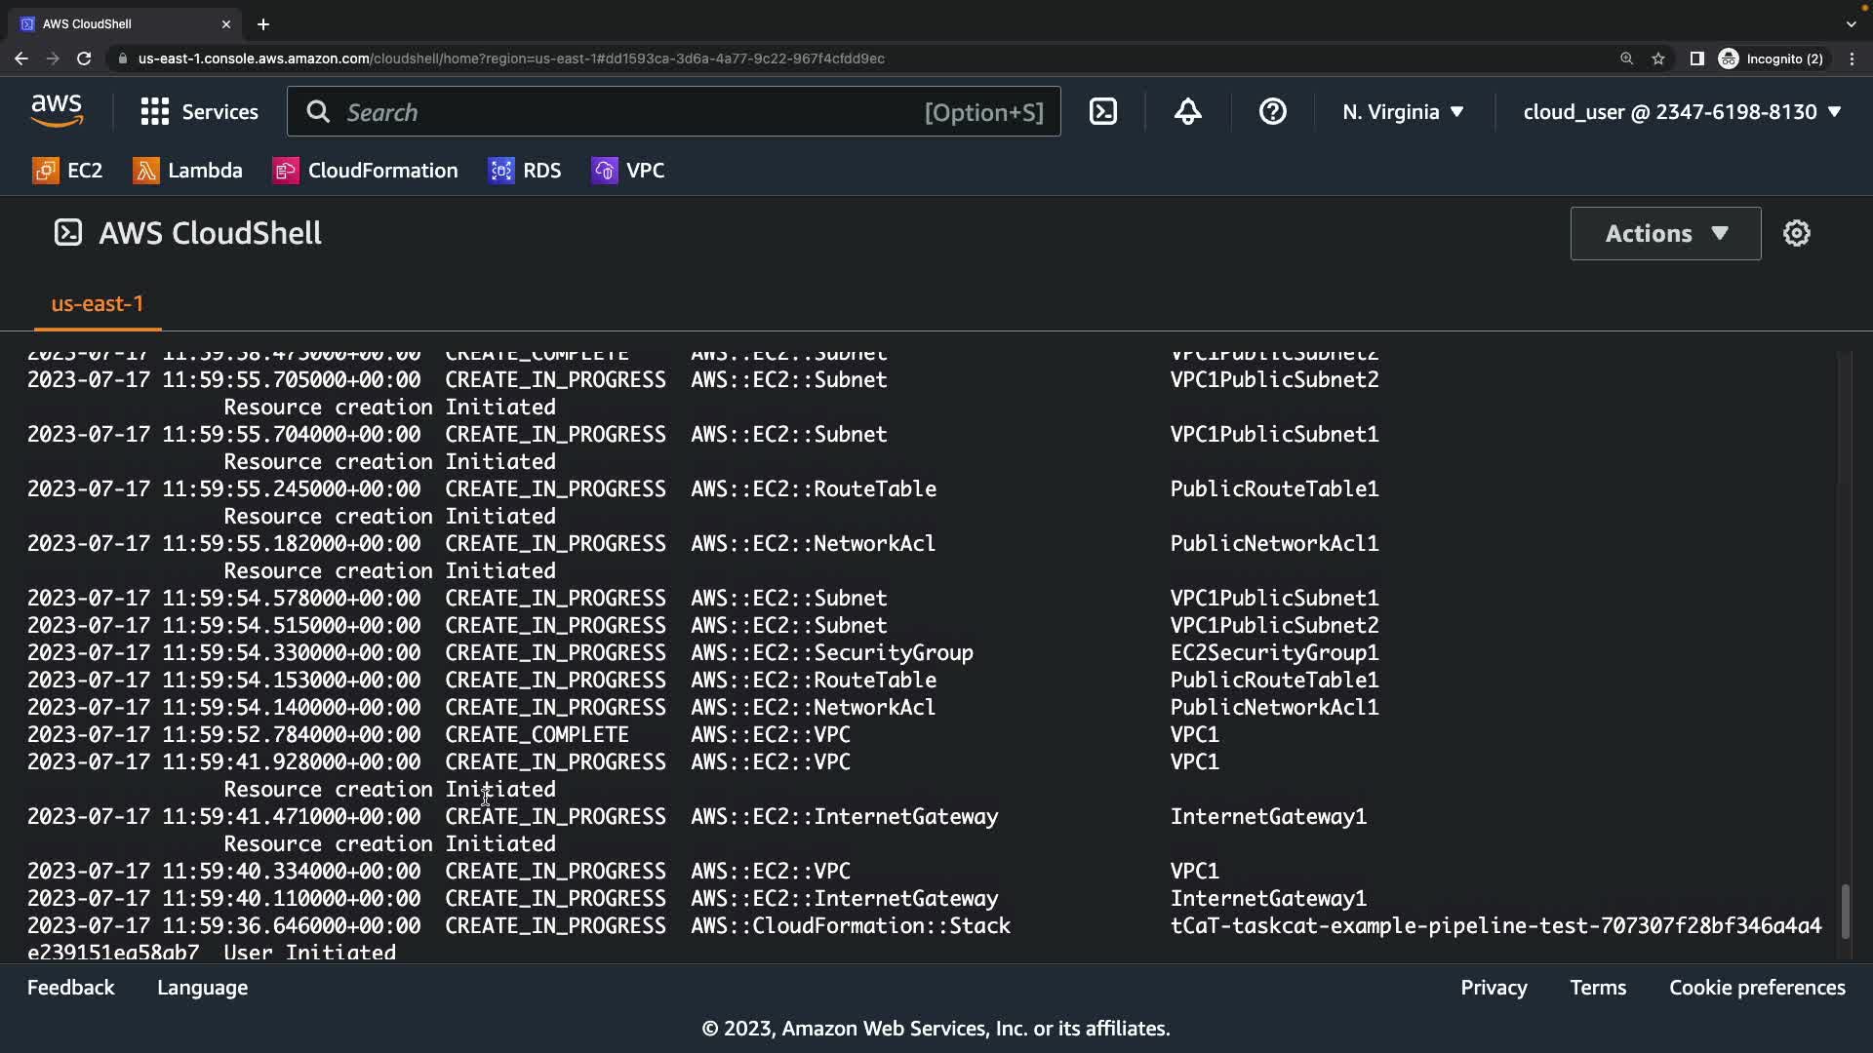Viewport: 1873px width, 1053px height.
Task: Click the terminal vertical scrollbar thumb
Action: click(1845, 911)
